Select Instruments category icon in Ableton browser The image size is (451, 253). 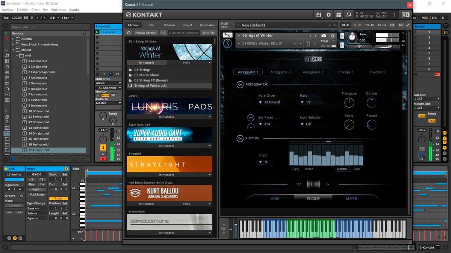click(7, 66)
